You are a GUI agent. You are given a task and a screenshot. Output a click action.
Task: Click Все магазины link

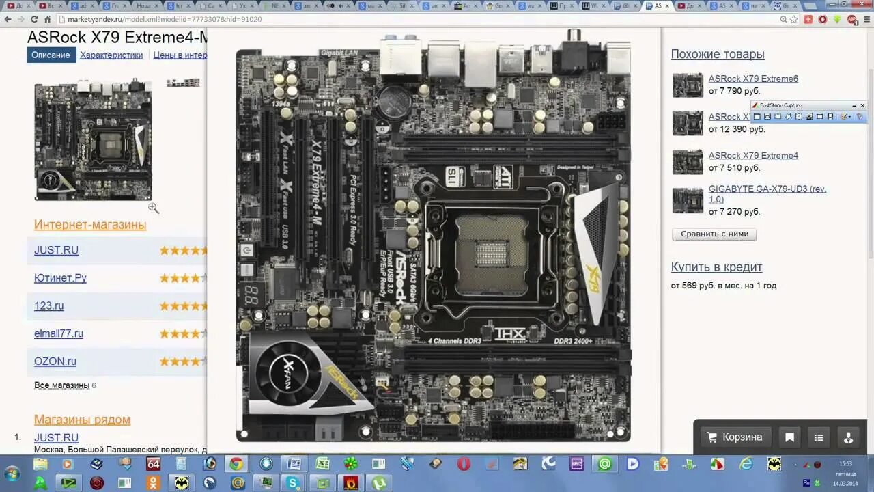[61, 385]
